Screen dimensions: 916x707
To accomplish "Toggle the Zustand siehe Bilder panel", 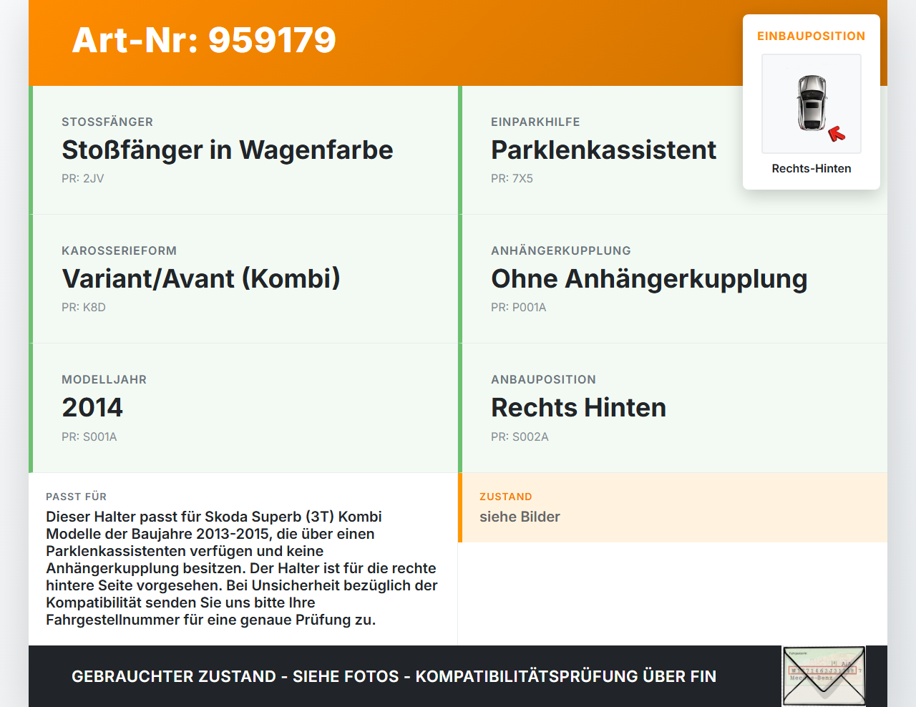I will point(673,507).
